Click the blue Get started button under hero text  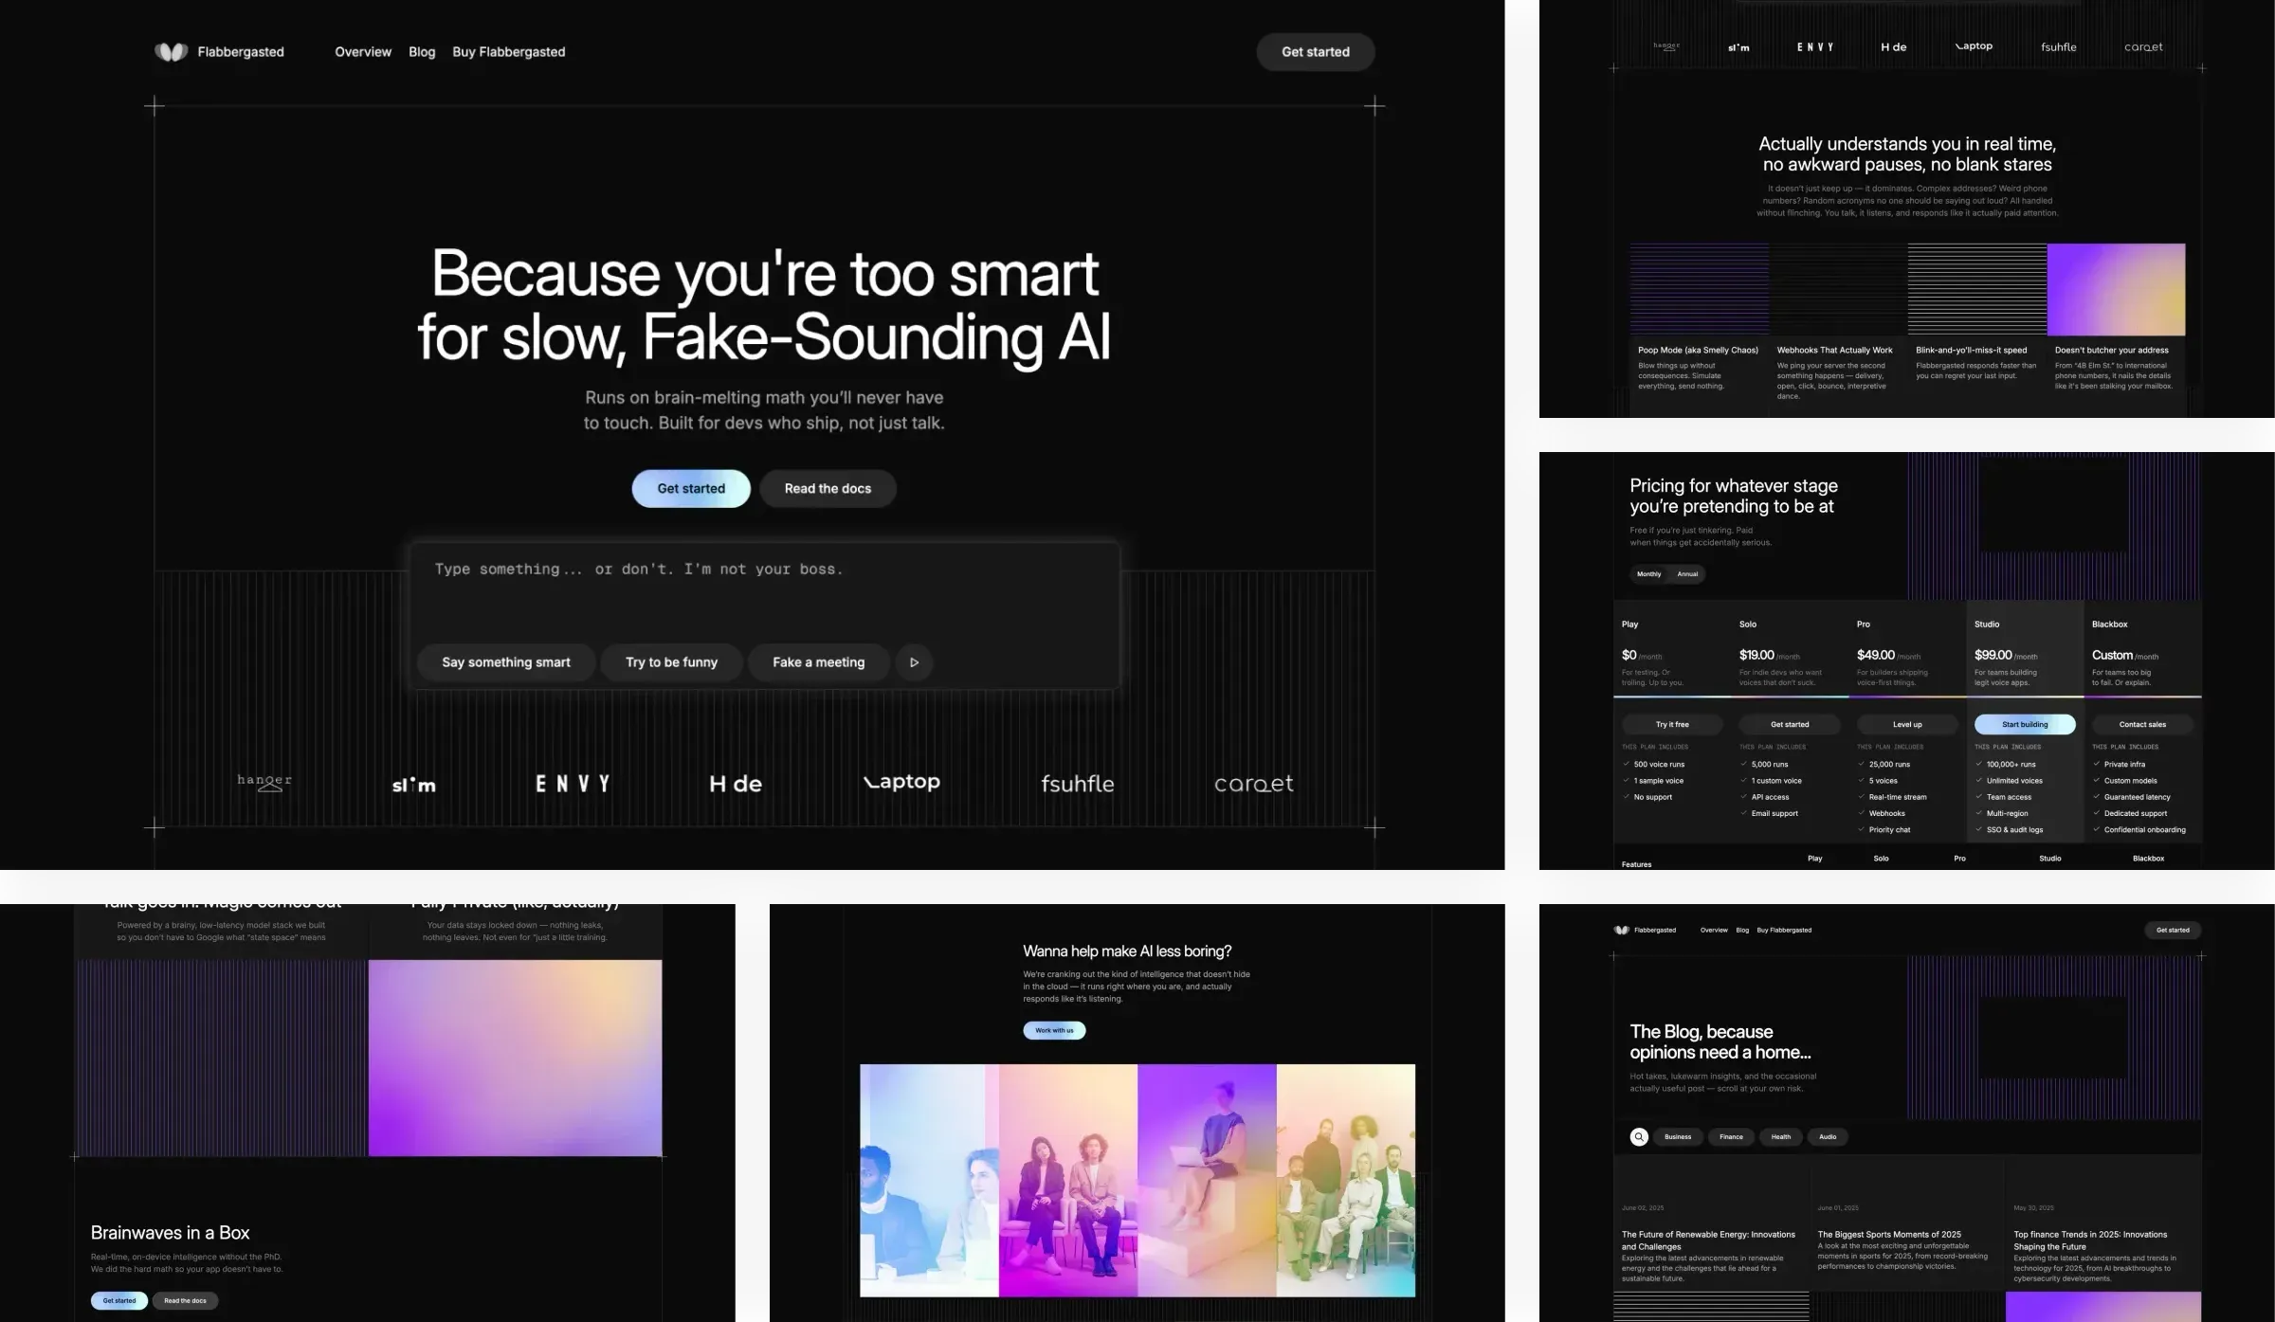[x=691, y=489]
